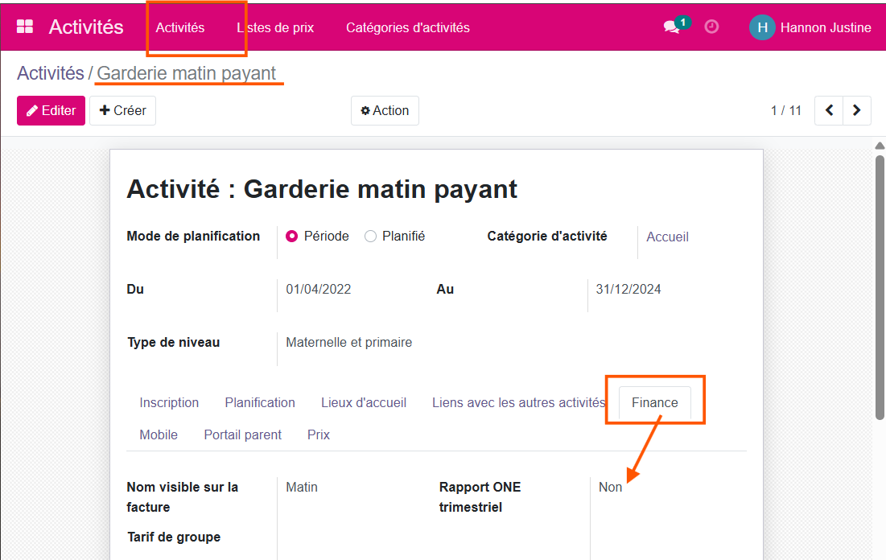The width and height of the screenshot is (886, 560).
Task: Switch to the Portail parent tab
Action: click(242, 434)
